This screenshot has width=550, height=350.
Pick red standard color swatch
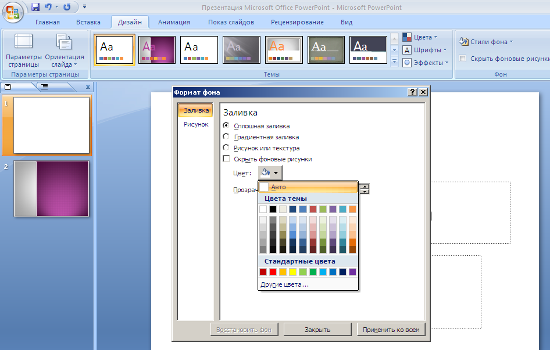point(273,272)
